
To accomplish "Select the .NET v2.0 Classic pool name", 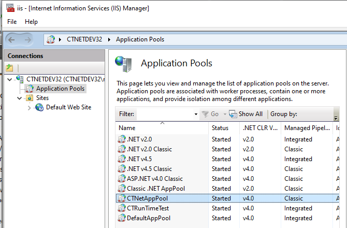I will tap(149, 149).
